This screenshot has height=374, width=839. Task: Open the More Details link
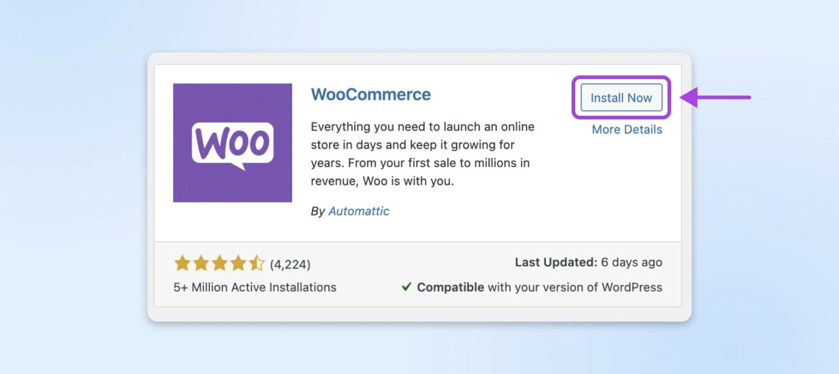[626, 129]
